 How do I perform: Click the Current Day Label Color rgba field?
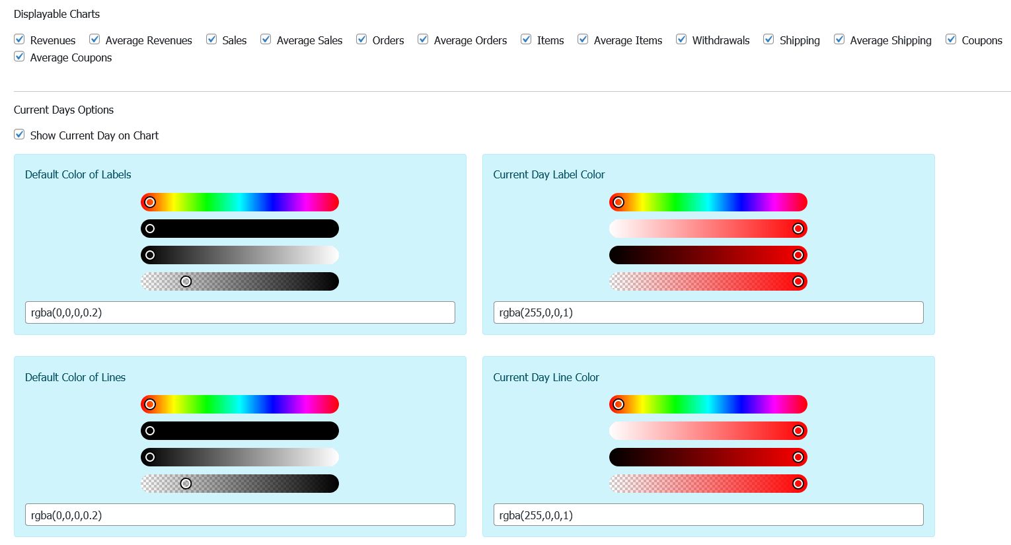point(708,312)
